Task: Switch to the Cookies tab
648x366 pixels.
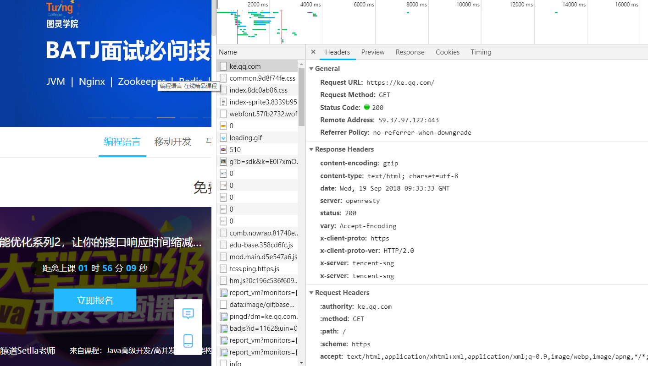Action: 448,52
